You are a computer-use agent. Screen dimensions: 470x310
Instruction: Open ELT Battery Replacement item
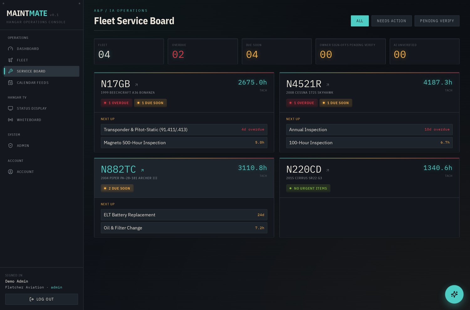coord(184,215)
